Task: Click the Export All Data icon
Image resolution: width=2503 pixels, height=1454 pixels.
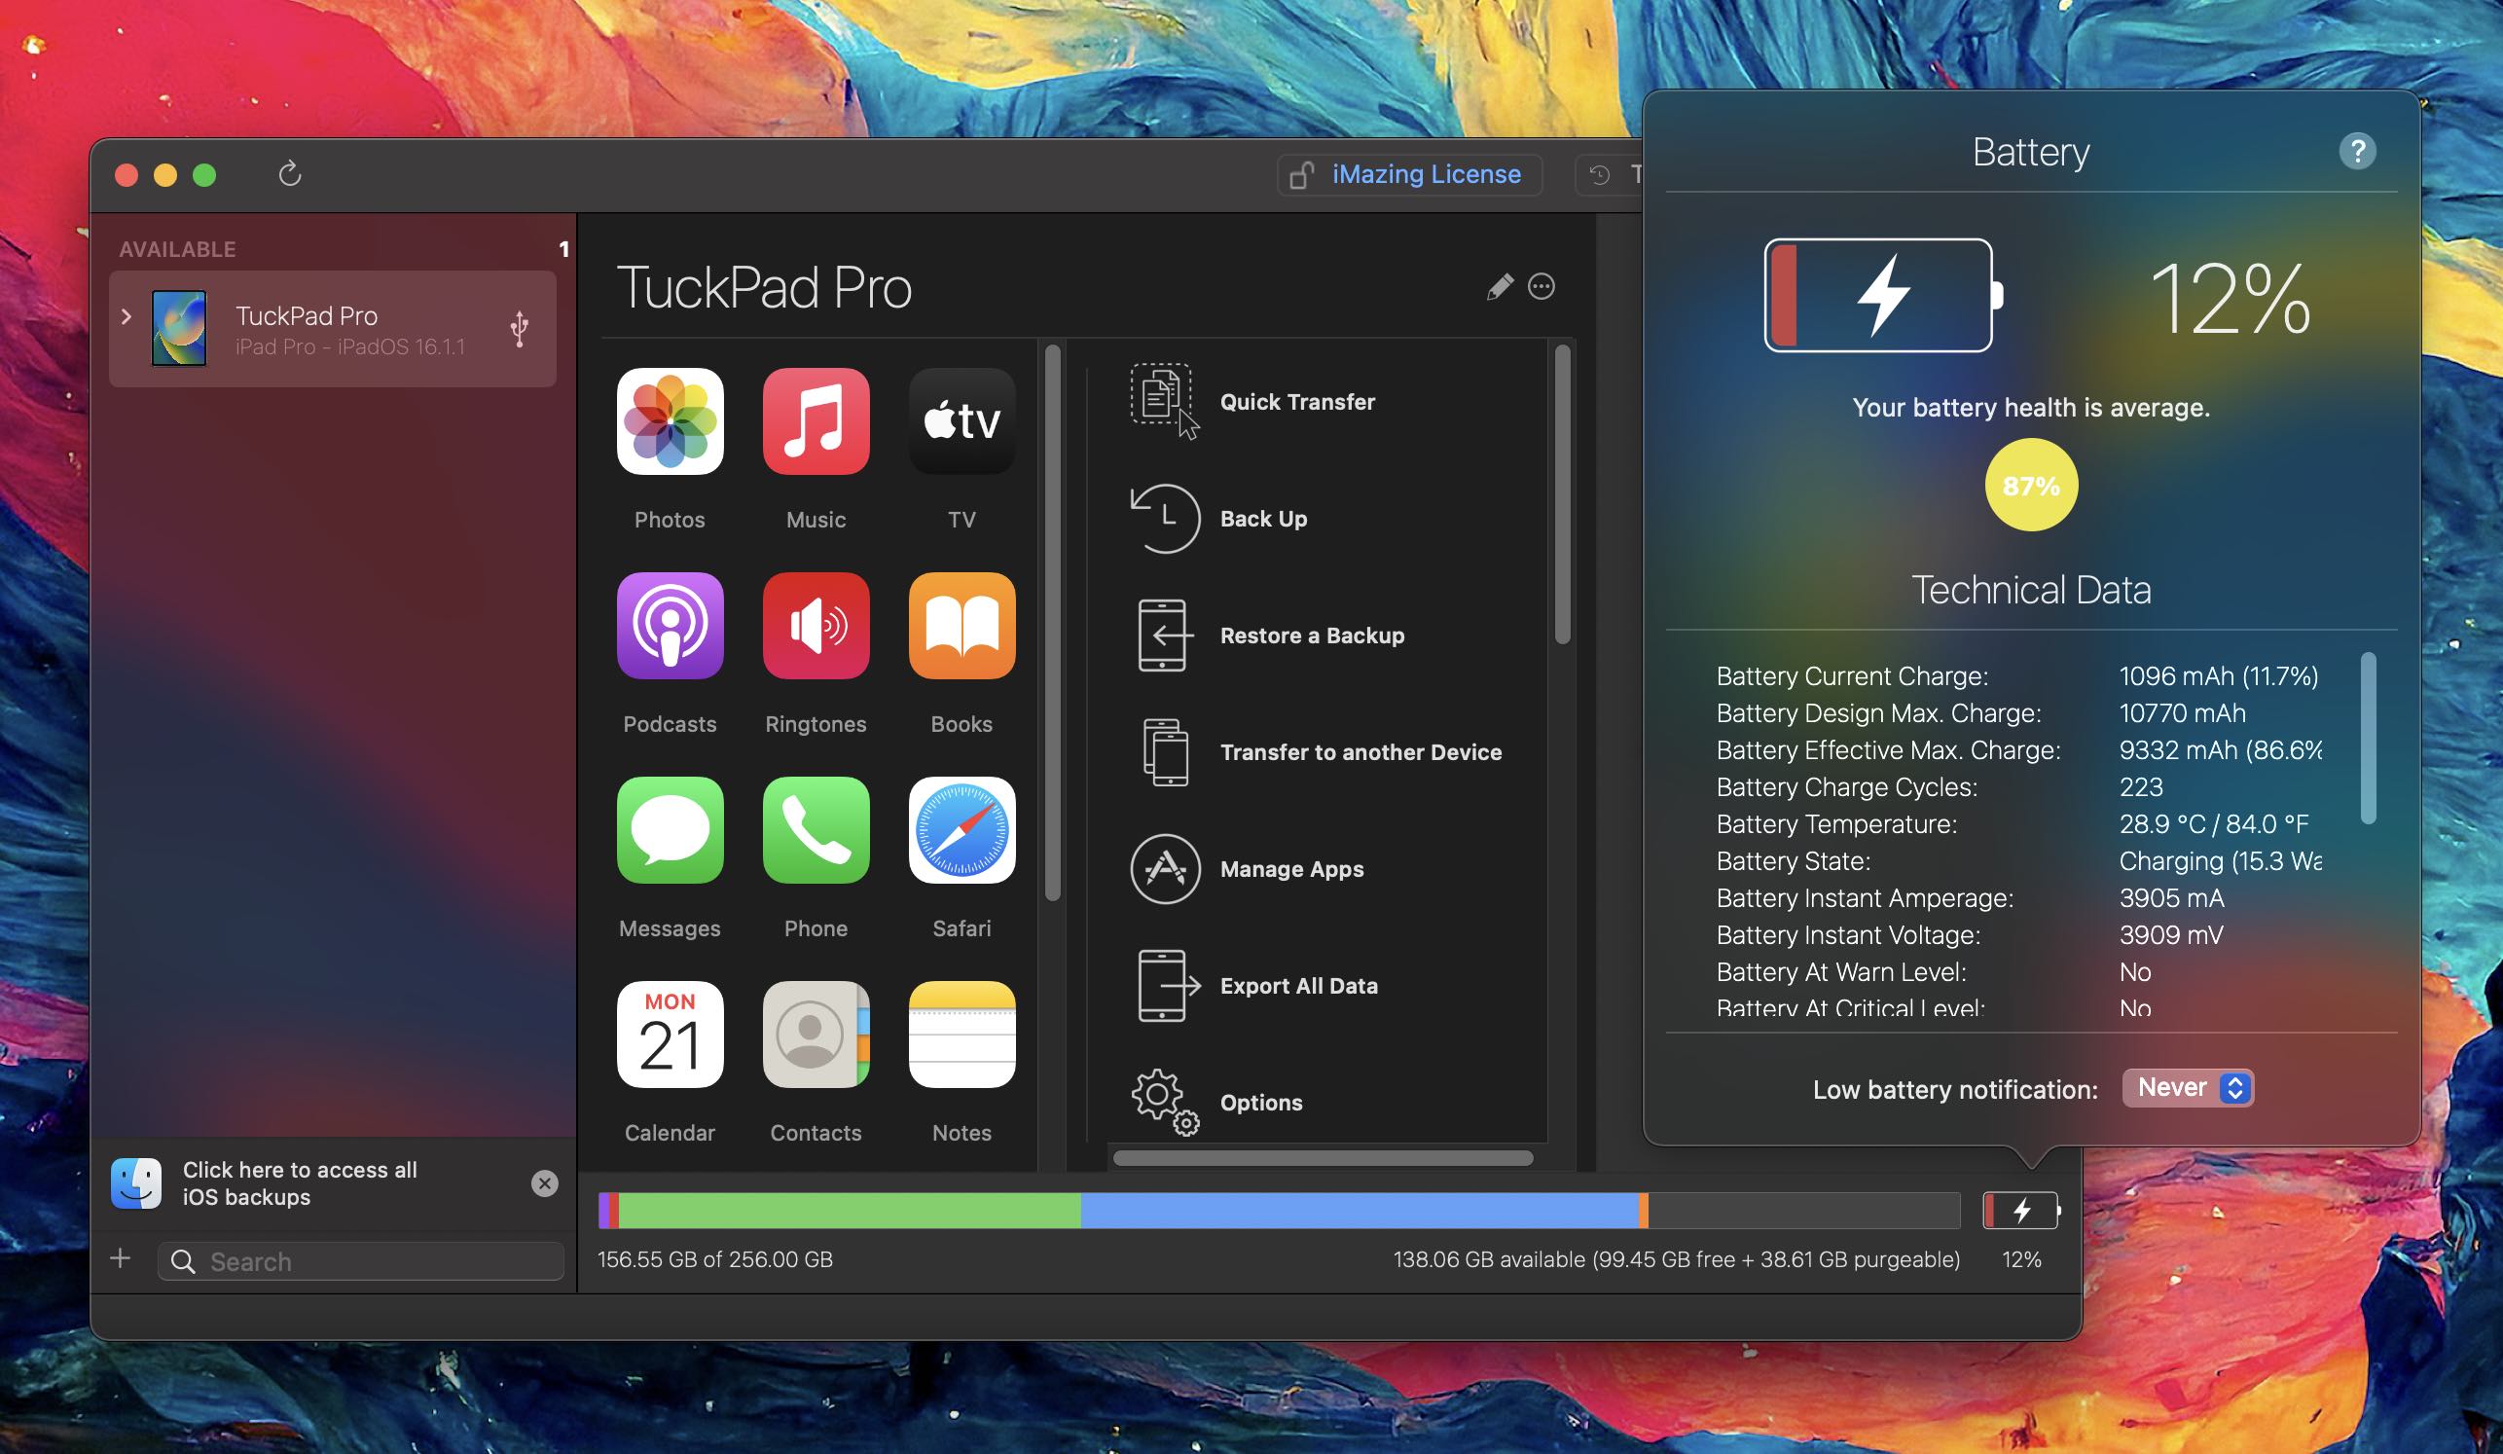Action: [1160, 985]
